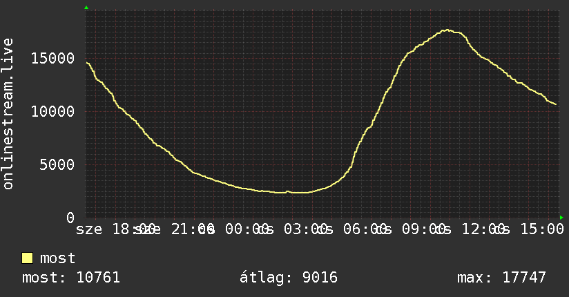Click the green arrow ending the x-axis
Screen dimensions: 569x297
click(x=561, y=218)
